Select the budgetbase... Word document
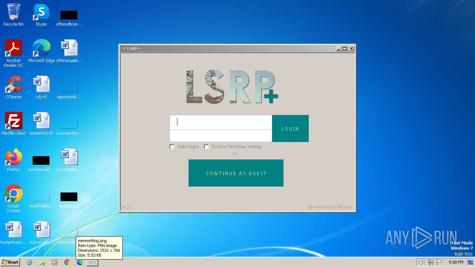 click(x=13, y=233)
